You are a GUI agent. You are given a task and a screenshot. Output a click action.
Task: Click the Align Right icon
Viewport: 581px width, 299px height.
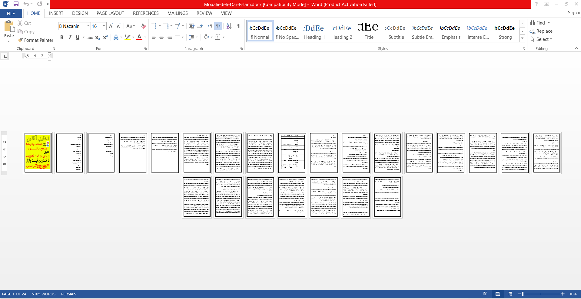[170, 37]
